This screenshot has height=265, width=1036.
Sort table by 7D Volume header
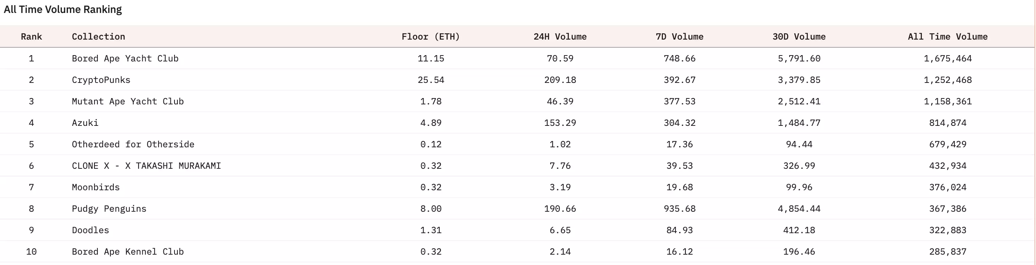click(x=679, y=37)
